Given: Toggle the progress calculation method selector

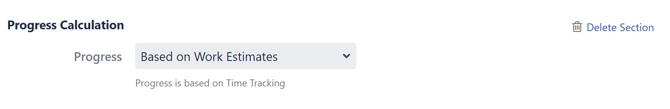Looking at the screenshot, I should click(245, 56).
